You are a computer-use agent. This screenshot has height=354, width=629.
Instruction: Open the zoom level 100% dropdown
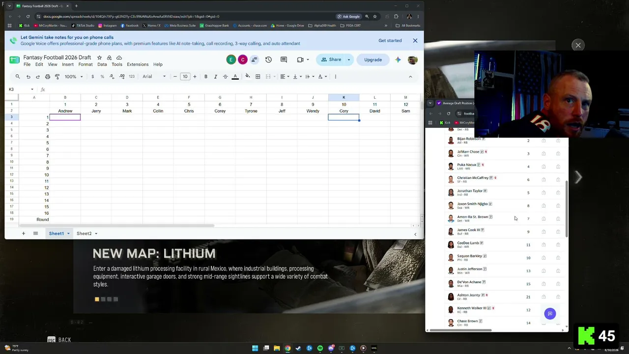tap(74, 76)
